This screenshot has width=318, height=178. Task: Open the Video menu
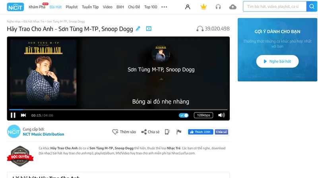click(x=107, y=7)
